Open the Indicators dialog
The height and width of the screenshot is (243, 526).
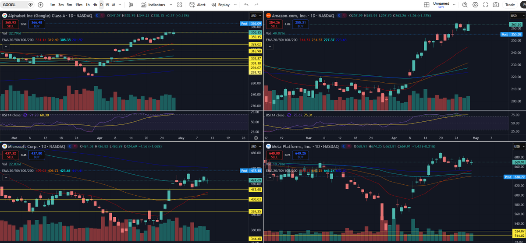[x=153, y=4]
